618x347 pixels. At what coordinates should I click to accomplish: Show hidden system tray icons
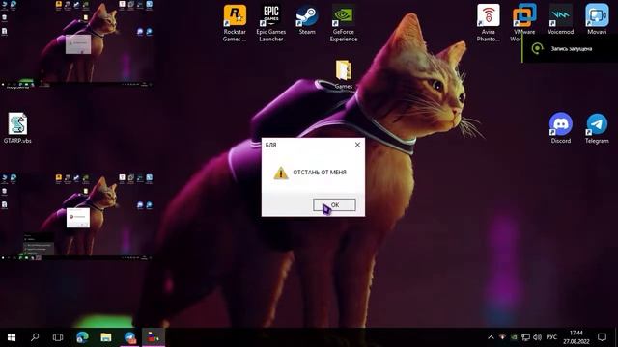coord(491,337)
